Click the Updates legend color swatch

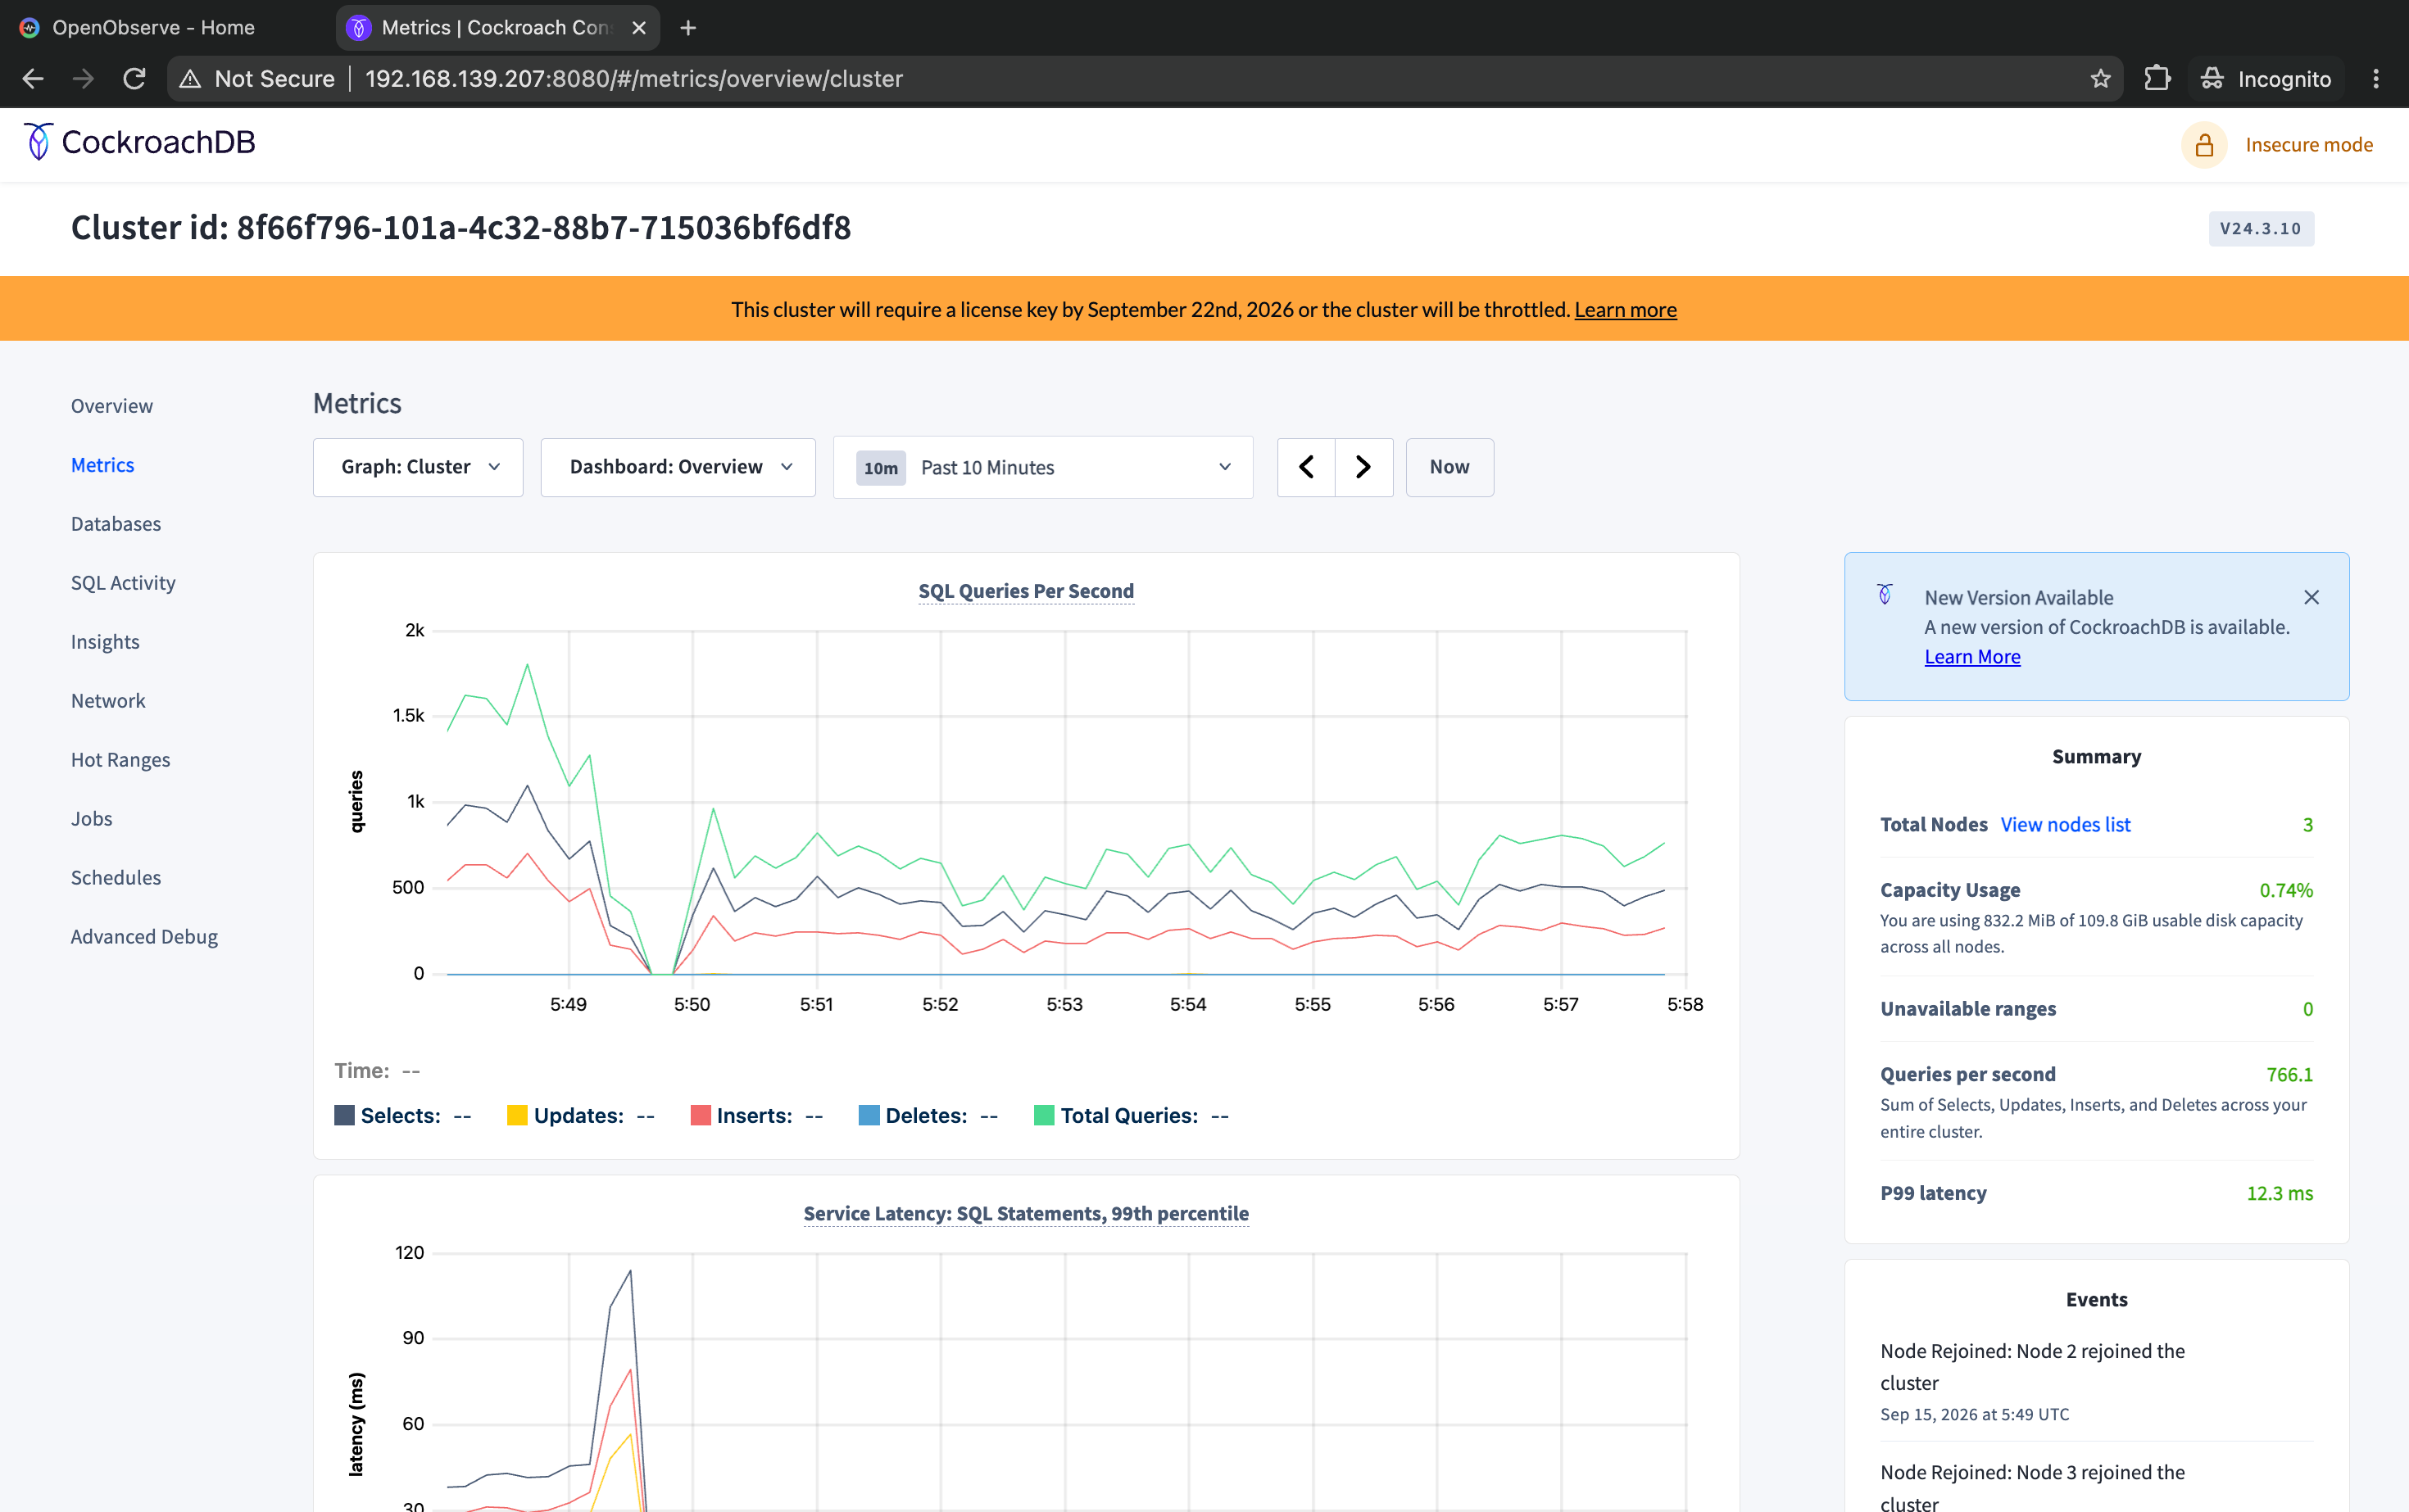point(517,1115)
